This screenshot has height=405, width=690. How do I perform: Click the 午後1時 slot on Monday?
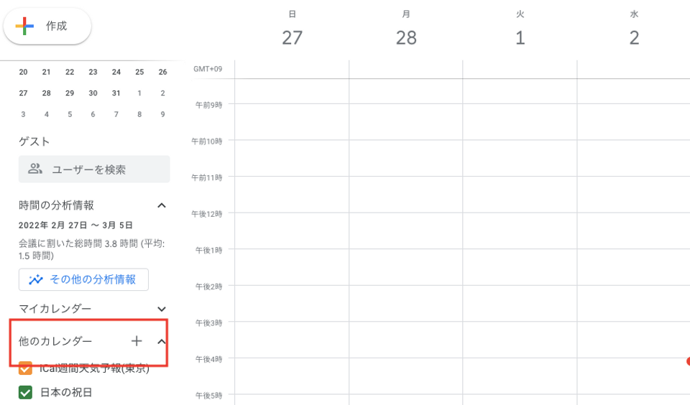click(x=405, y=267)
